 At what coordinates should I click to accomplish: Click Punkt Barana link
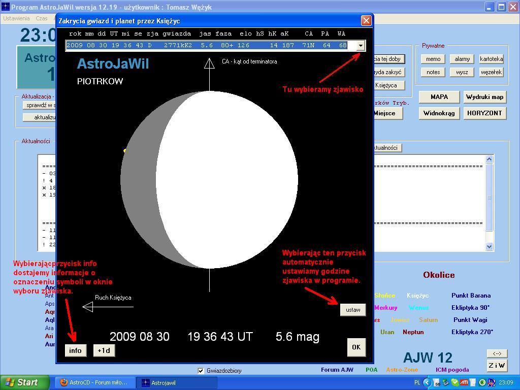pos(471,296)
